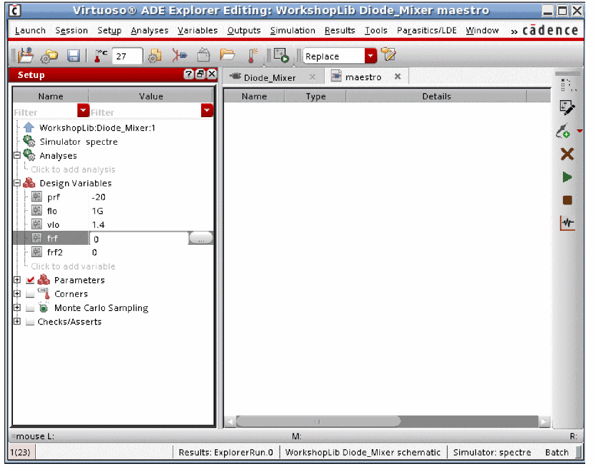Collapse the Design Variables tree node

tap(17, 183)
